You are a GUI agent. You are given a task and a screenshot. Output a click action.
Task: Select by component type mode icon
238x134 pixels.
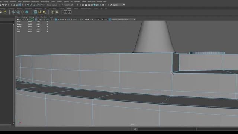point(20,5)
